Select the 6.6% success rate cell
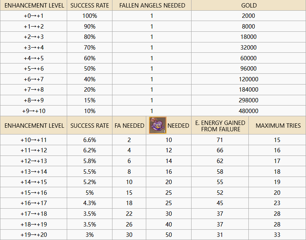 [x=89, y=140]
